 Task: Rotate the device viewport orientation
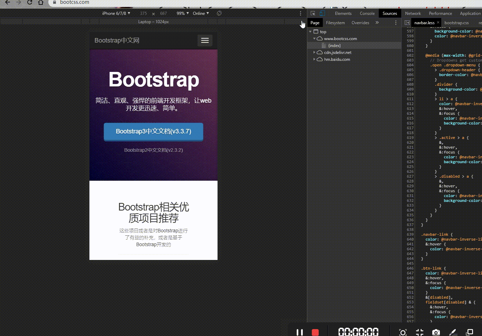pyautogui.click(x=219, y=13)
